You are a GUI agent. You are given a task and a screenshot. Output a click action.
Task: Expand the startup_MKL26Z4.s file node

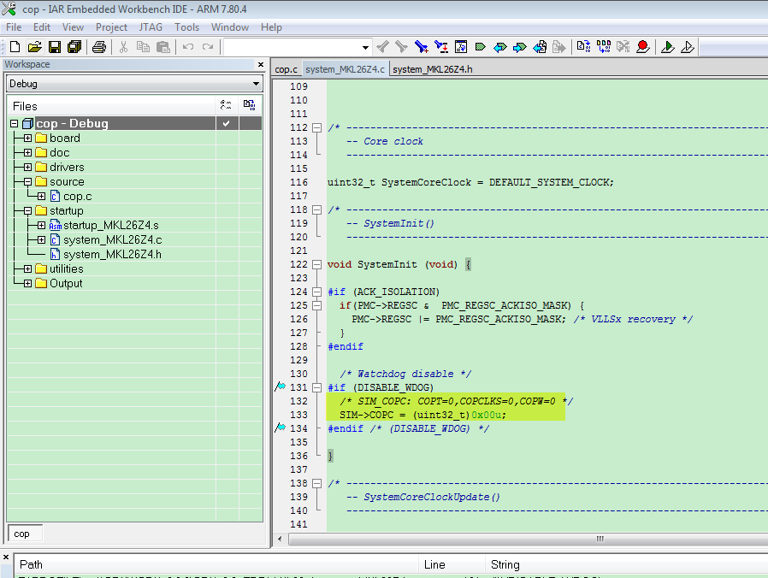pos(41,226)
